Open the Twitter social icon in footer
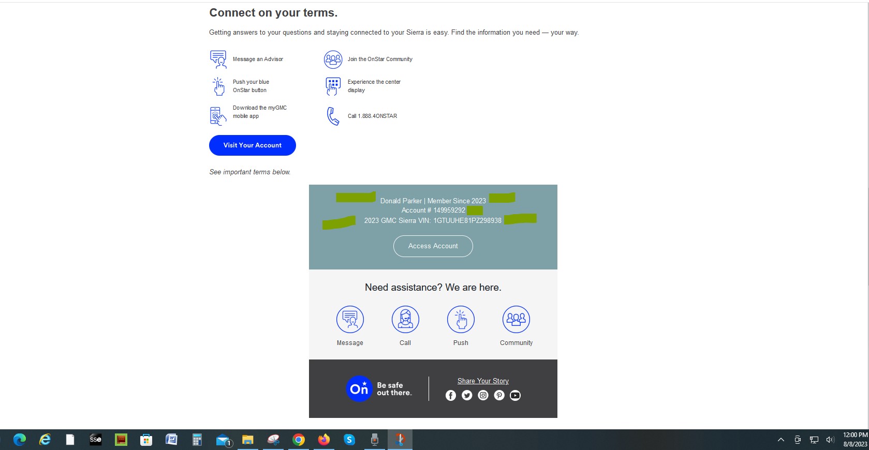The image size is (869, 450). tap(467, 396)
